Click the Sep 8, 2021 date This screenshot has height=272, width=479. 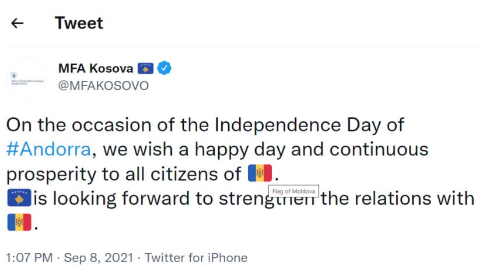coord(97,257)
